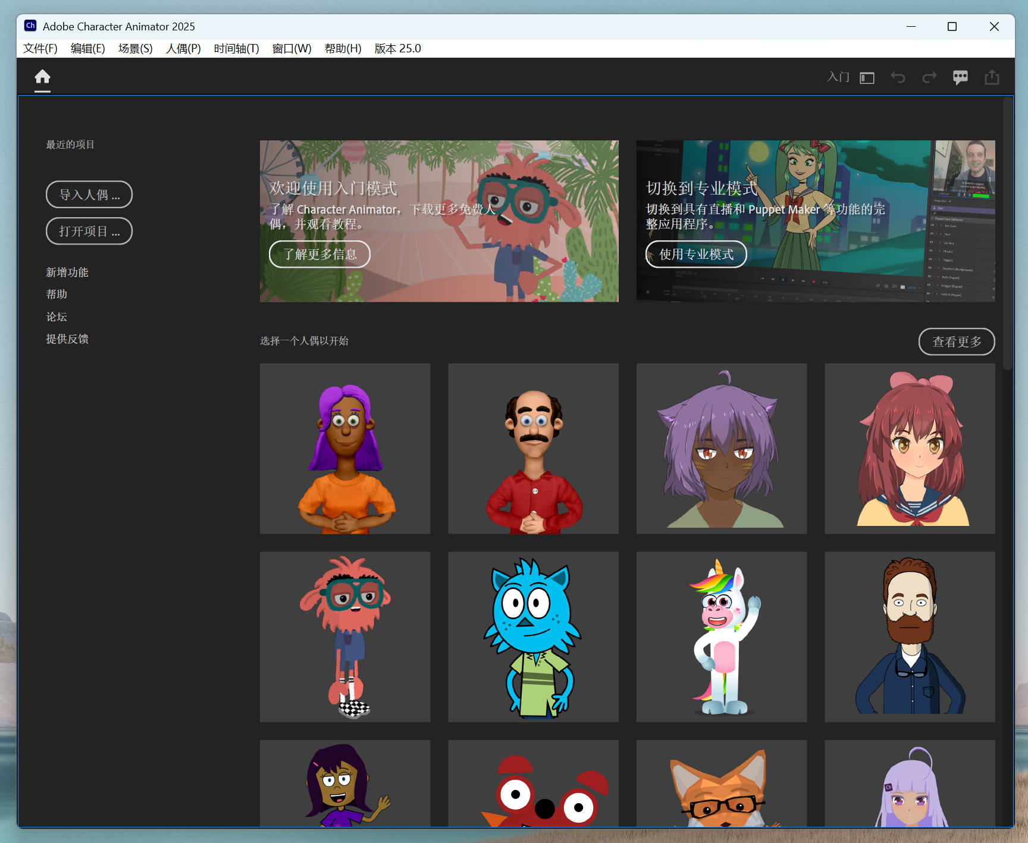Click the 导入人偶 button
Viewport: 1028px width, 843px height.
coord(89,195)
